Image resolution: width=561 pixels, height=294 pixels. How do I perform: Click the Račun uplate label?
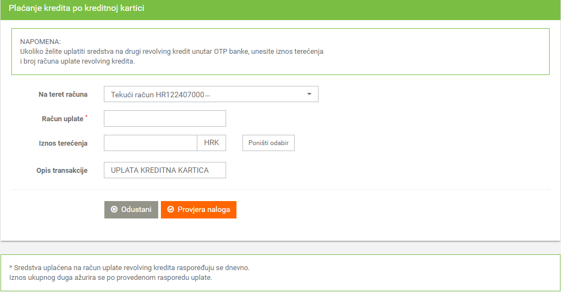(63, 119)
